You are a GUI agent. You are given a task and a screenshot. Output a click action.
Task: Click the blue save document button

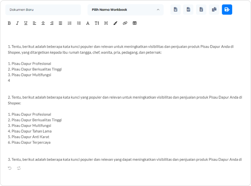[x=227, y=10]
